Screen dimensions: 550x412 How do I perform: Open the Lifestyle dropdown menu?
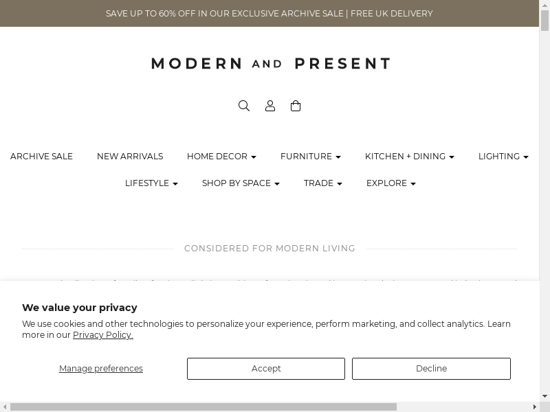[x=151, y=183]
